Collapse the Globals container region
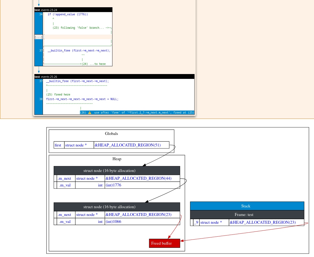Image resolution: width=314 pixels, height=257 pixels. (x=111, y=134)
